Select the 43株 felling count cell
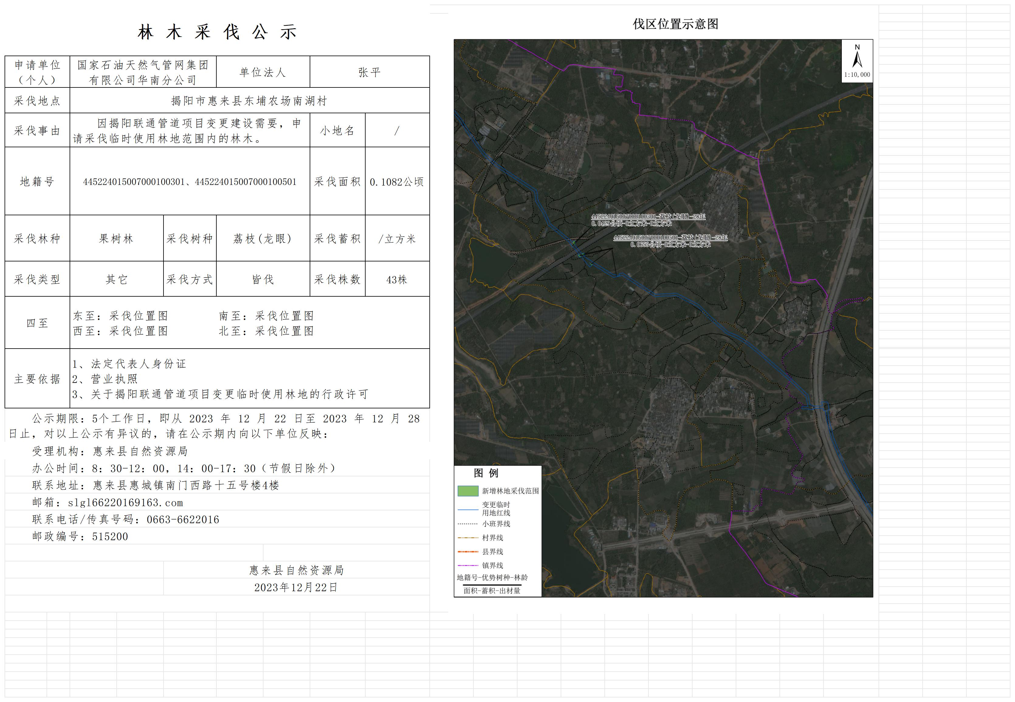Viewport: 1015px width, 702px height. (397, 280)
